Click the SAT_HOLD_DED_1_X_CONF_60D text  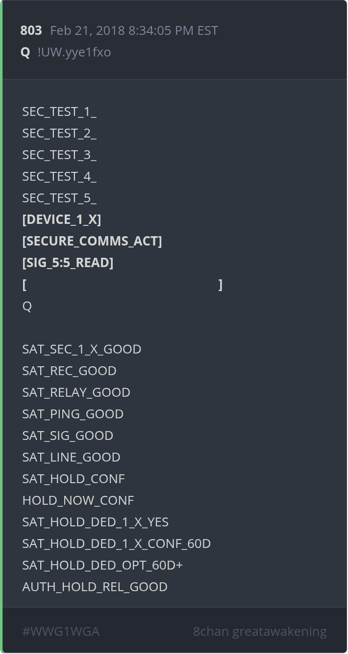(x=116, y=544)
